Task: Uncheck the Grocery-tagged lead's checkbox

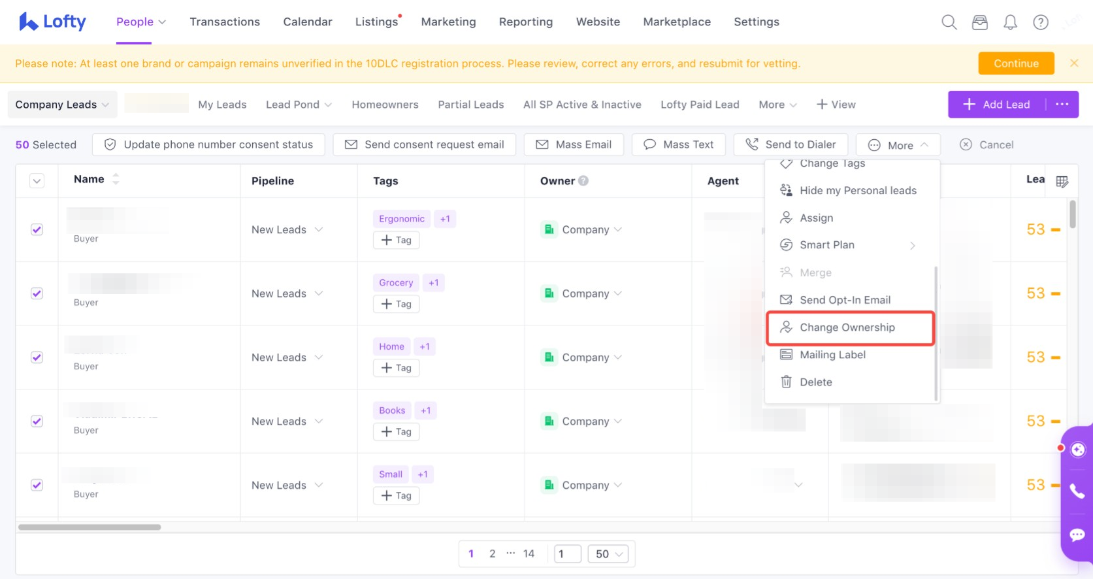Action: (37, 293)
